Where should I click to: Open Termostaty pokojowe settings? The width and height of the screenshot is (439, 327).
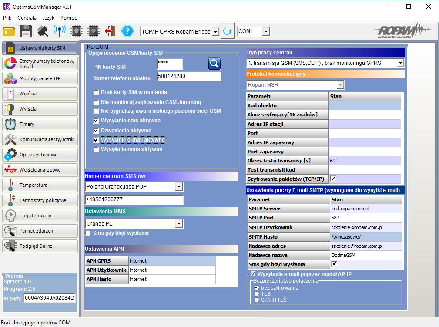(40, 200)
